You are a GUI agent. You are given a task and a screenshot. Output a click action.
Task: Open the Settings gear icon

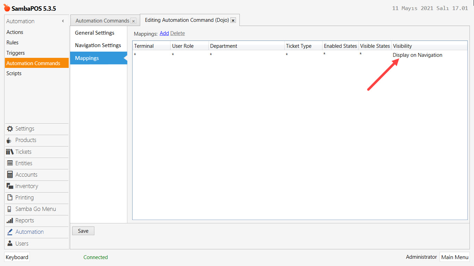(x=9, y=129)
